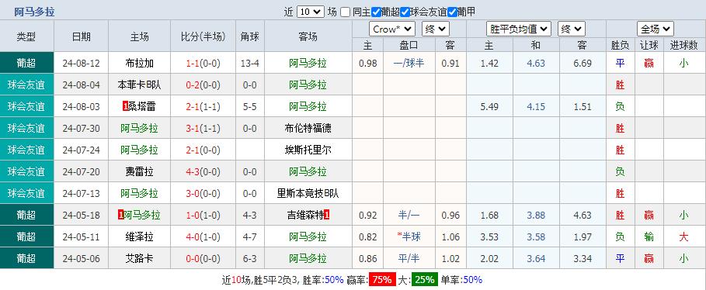
Task: Open the 艾路卡 team link
Action: click(140, 258)
